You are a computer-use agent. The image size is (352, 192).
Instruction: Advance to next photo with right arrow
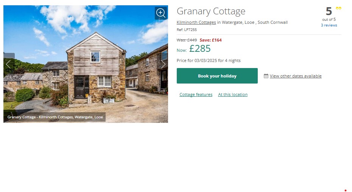163,64
